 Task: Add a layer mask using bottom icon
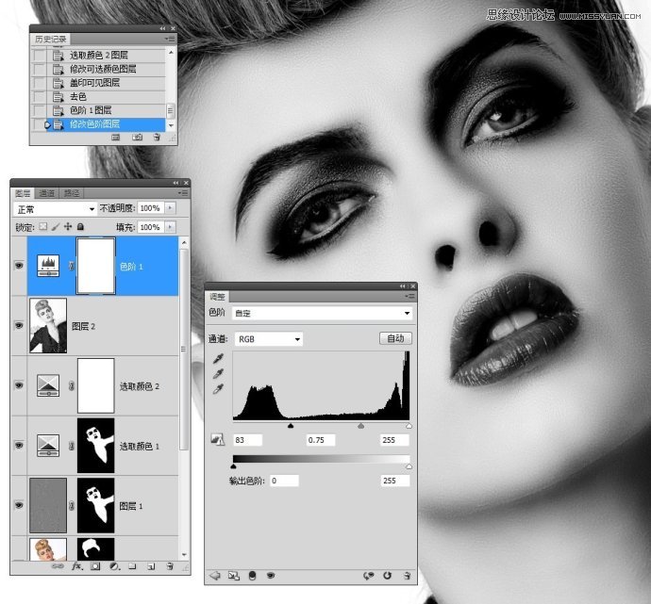click(x=95, y=566)
